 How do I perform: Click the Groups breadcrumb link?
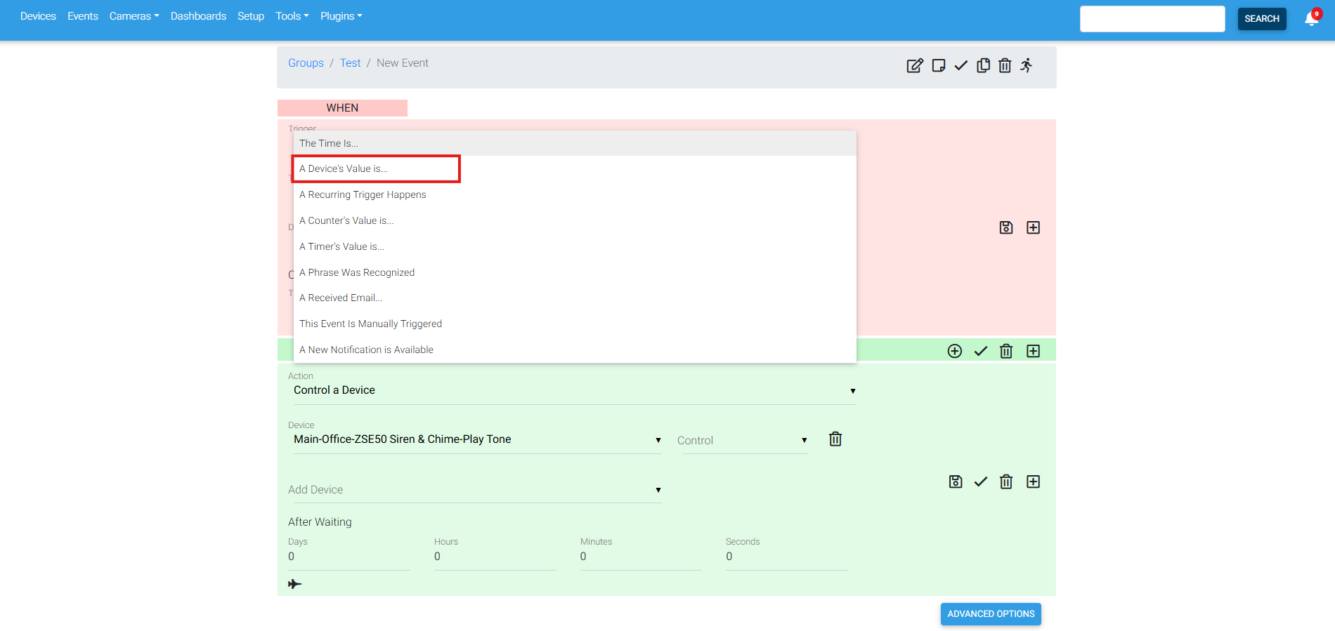pyautogui.click(x=306, y=63)
